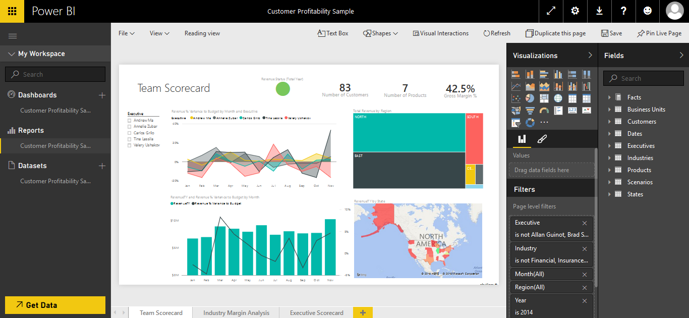Check Annelie Zubar in the Executive slicer

tap(130, 127)
